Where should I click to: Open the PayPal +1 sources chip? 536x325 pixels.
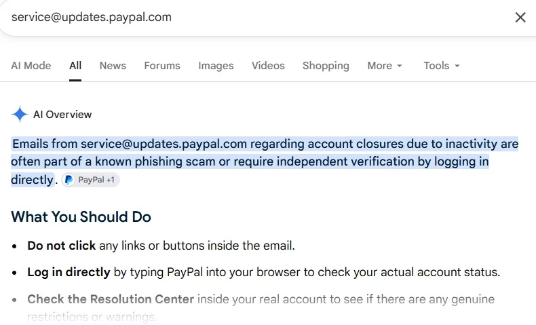[x=91, y=180]
